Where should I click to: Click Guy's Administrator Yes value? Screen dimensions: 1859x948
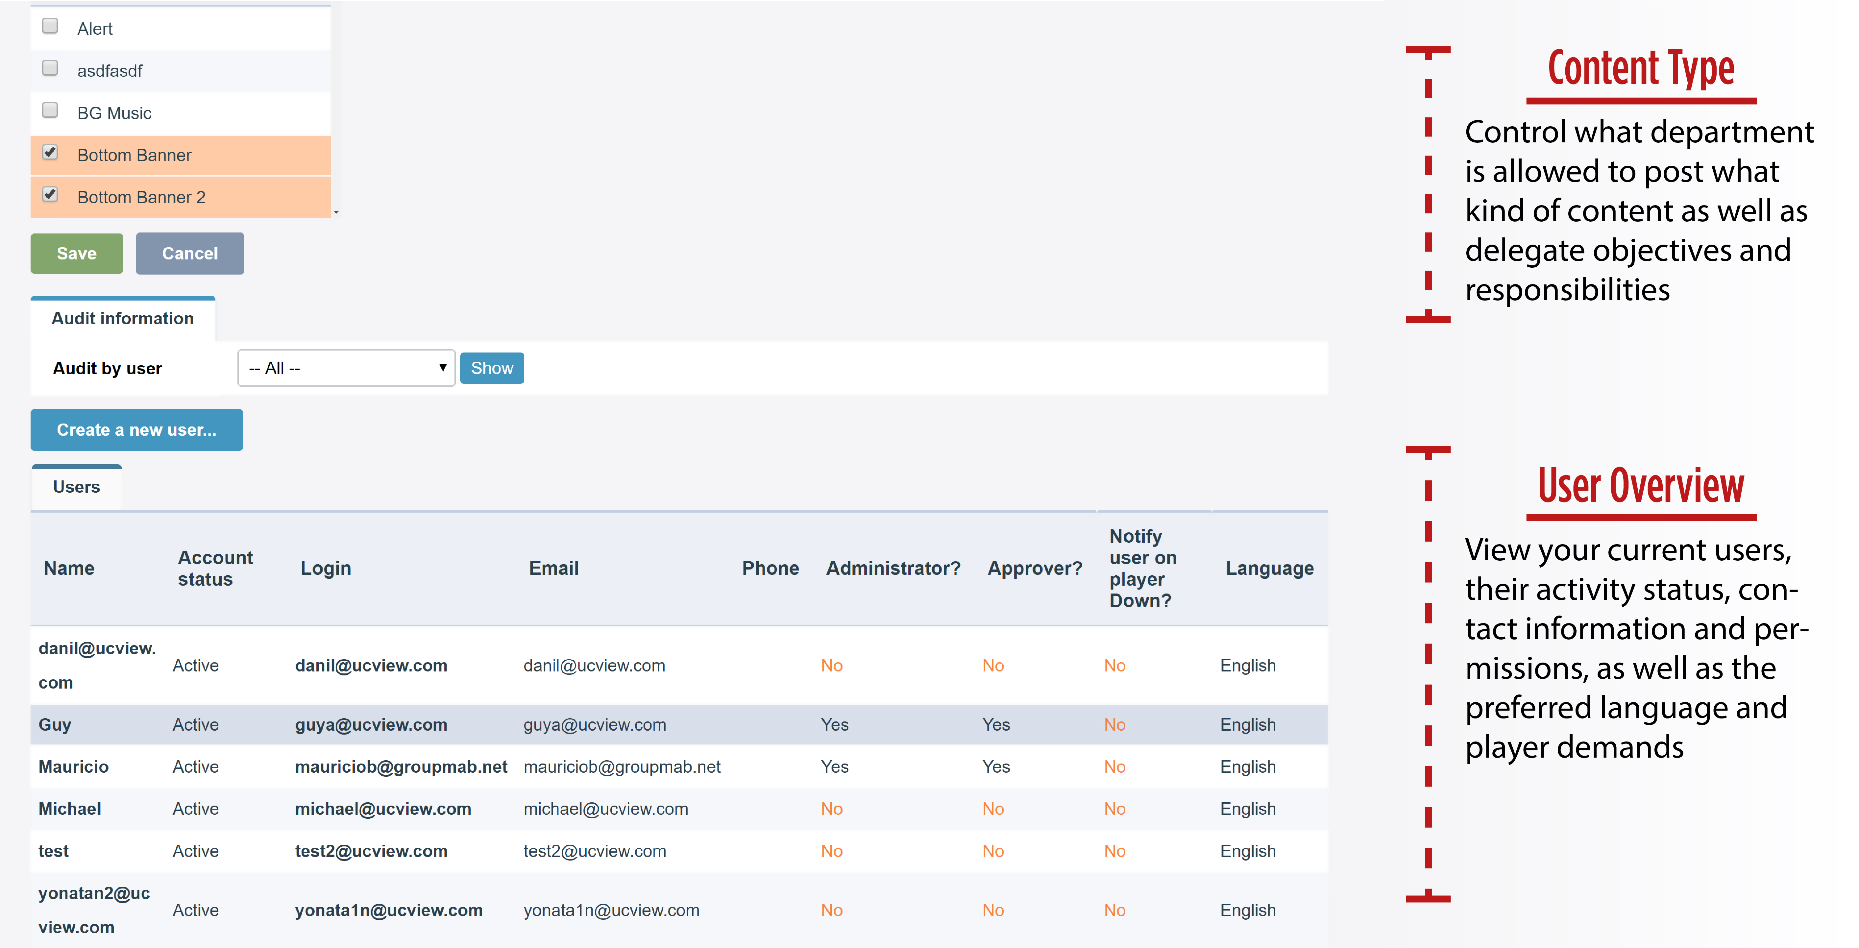click(834, 724)
